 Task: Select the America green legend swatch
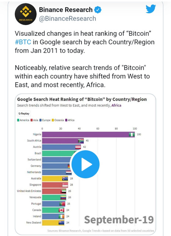tap(18, 120)
